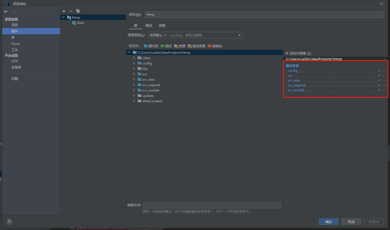Expand the src_elex folder in tree

[x=134, y=79]
